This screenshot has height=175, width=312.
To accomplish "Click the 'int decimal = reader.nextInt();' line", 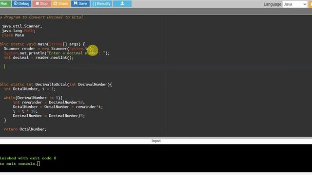I will click(39, 57).
